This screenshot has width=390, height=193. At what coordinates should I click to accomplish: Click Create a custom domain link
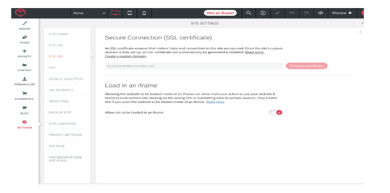click(x=125, y=56)
